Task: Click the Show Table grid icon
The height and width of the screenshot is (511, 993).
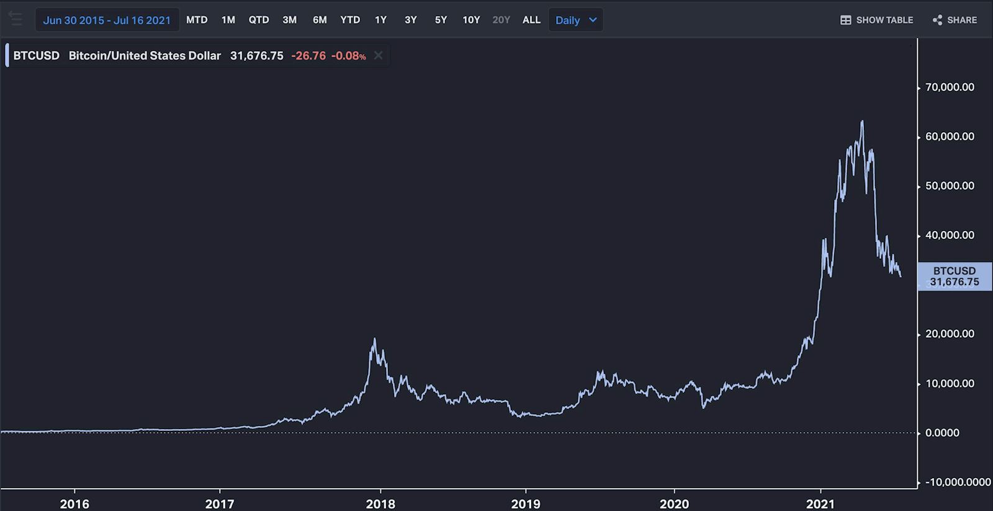Action: tap(845, 20)
